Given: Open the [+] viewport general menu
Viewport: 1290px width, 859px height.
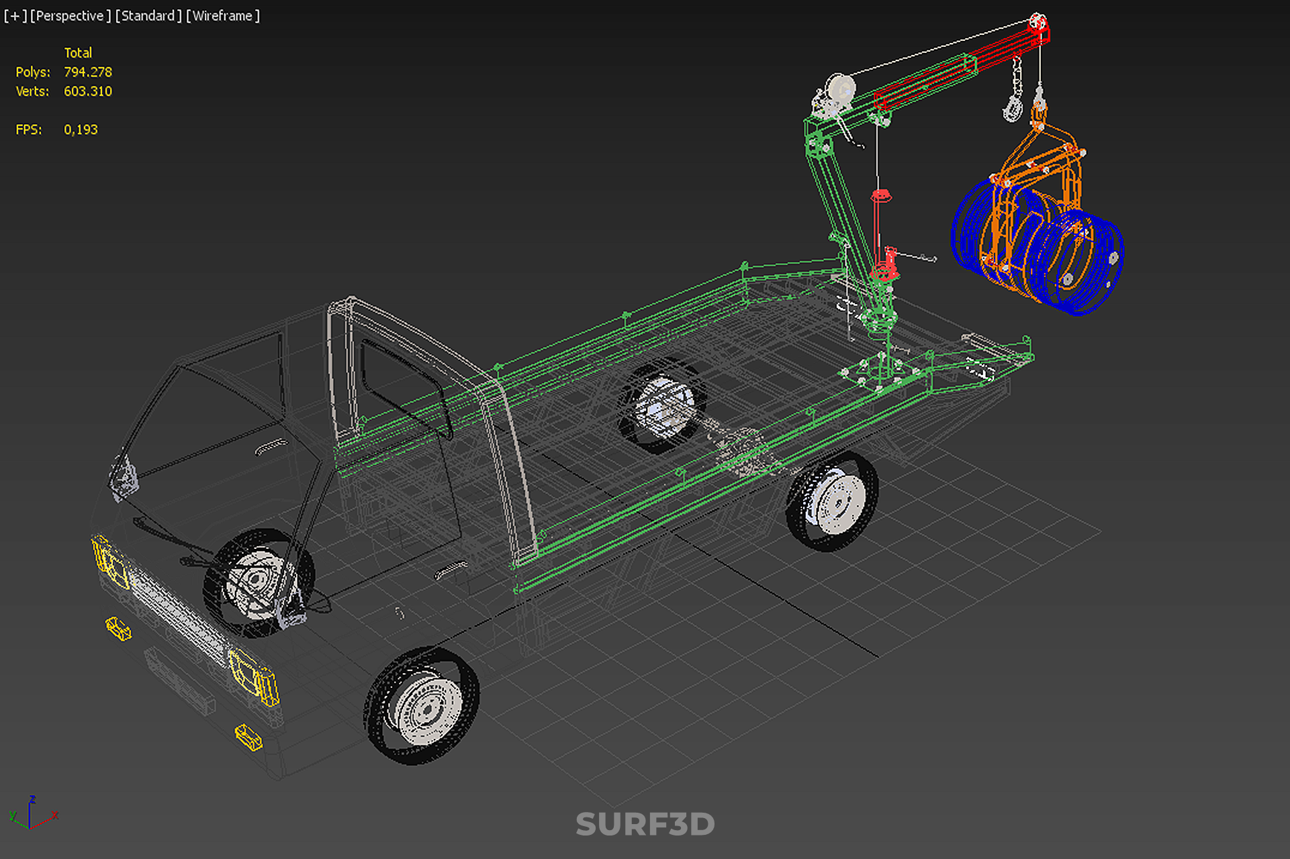Looking at the screenshot, I should click(x=15, y=15).
